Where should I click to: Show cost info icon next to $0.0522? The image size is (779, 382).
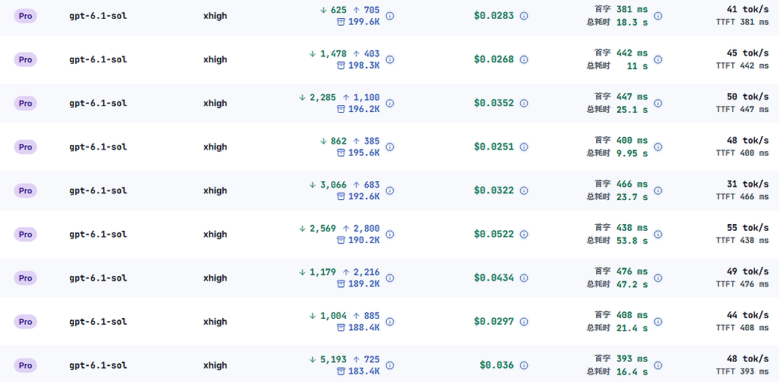point(524,234)
